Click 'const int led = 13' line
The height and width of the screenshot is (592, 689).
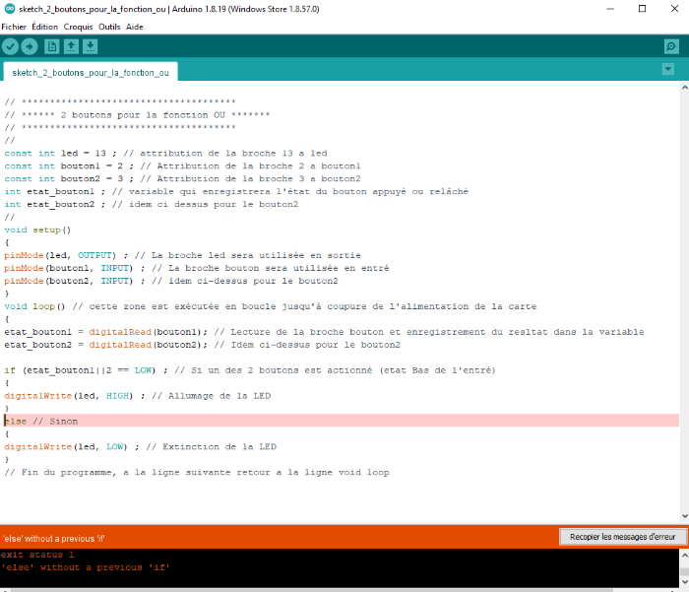pyautogui.click(x=165, y=153)
